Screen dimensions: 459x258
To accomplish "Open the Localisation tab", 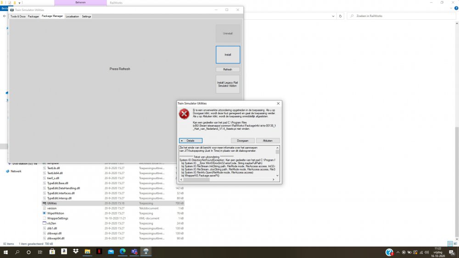I will pos(73,16).
